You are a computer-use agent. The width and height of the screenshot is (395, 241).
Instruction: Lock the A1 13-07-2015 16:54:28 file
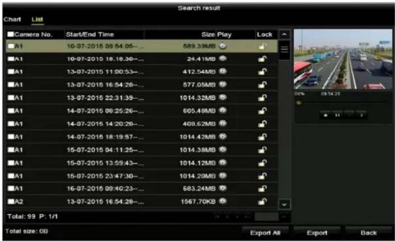pyautogui.click(x=262, y=85)
